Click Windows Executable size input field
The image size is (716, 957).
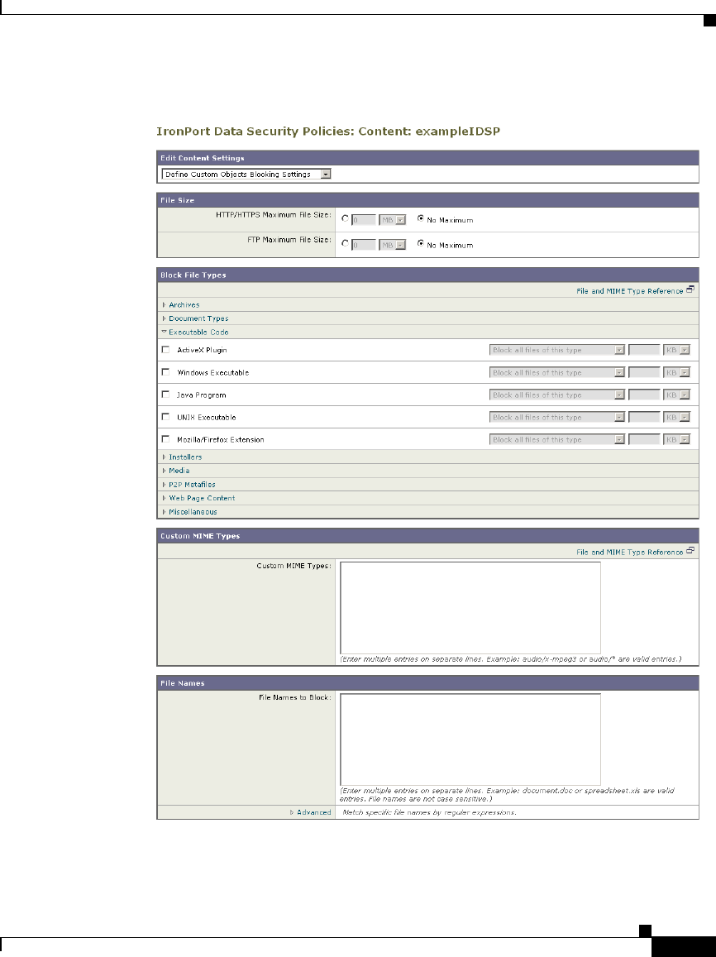point(644,372)
